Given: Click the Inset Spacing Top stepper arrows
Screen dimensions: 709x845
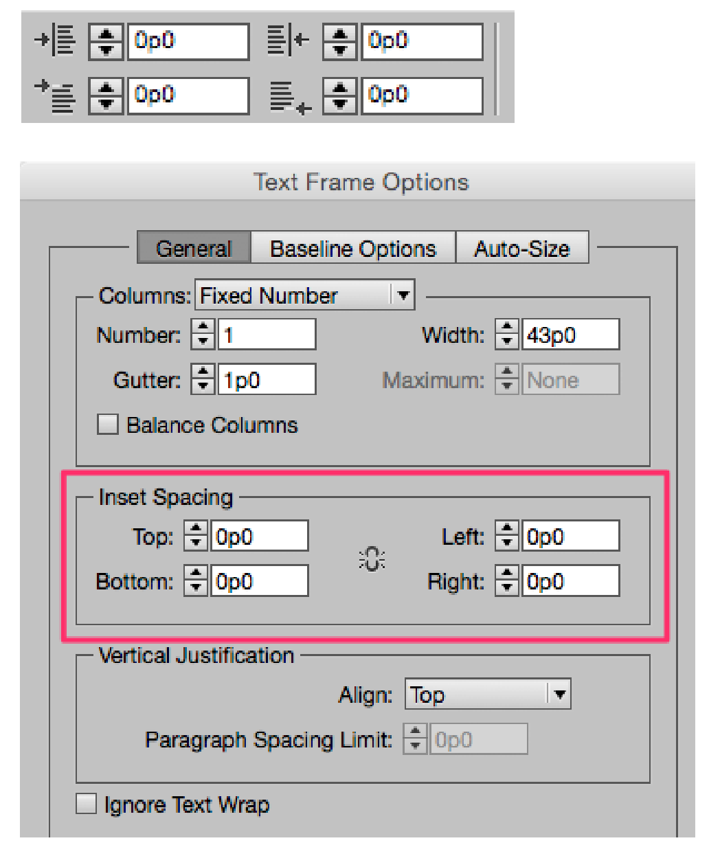Looking at the screenshot, I should 196,537.
